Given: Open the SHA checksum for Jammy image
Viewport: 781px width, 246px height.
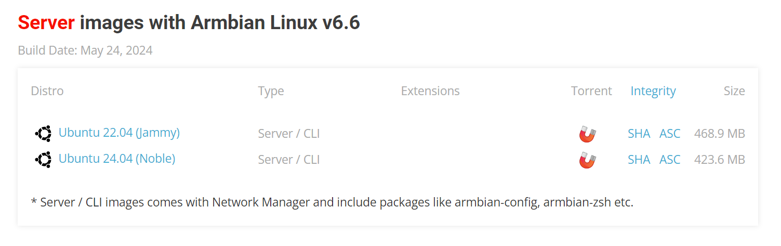Looking at the screenshot, I should [x=639, y=134].
